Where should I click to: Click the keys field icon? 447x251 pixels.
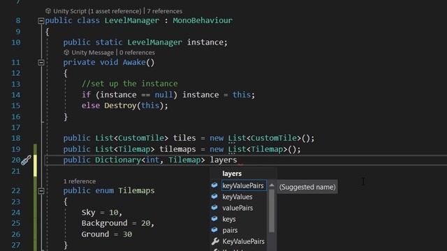pos(214,218)
